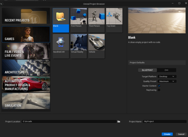Maximize the Unreal Project Browser window
The width and height of the screenshot is (188, 137).
coord(179,3)
